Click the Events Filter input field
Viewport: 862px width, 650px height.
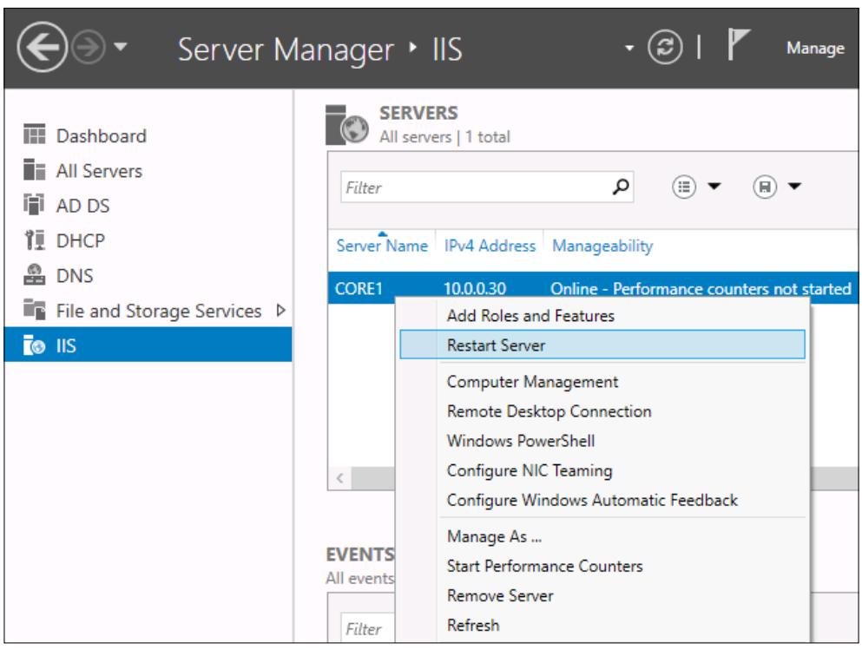[x=368, y=628]
